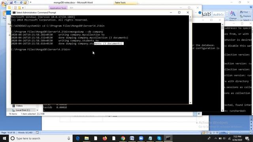This screenshot has height=142, width=253.
Task: Click the People icon in system tray
Action: click(x=209, y=138)
